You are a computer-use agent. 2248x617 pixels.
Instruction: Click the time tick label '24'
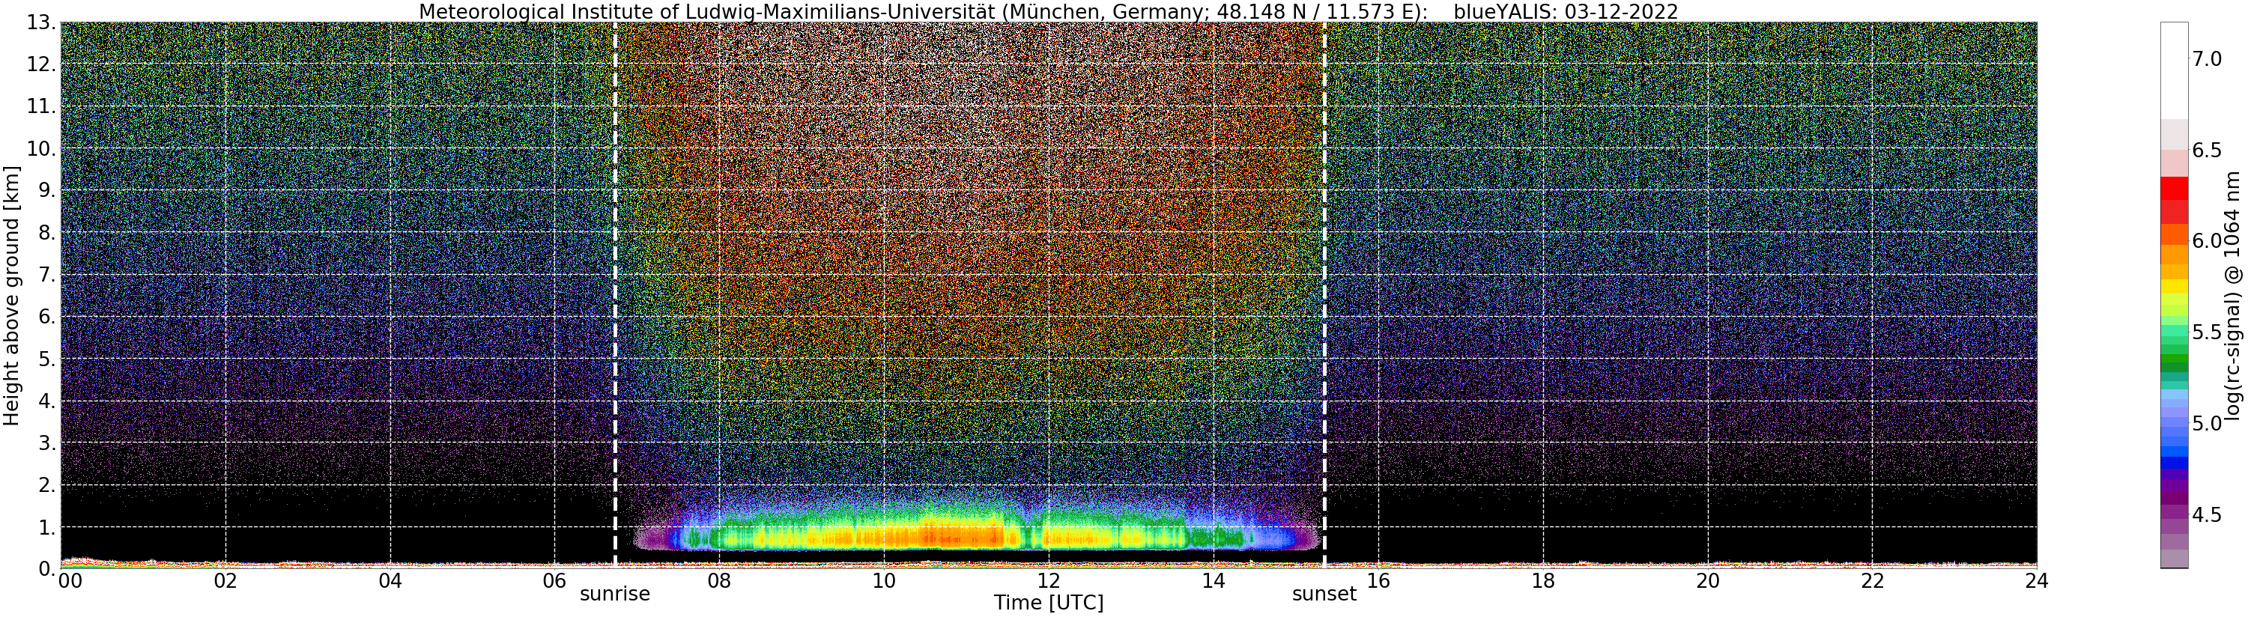[2036, 580]
